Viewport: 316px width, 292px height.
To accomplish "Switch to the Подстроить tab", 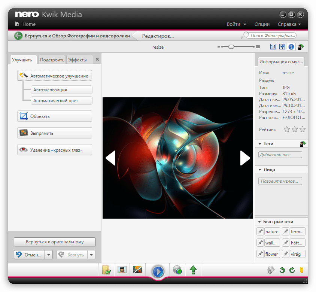I will 52,60.
